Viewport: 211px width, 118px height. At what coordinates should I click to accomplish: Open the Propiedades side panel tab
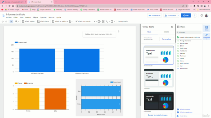(207, 36)
